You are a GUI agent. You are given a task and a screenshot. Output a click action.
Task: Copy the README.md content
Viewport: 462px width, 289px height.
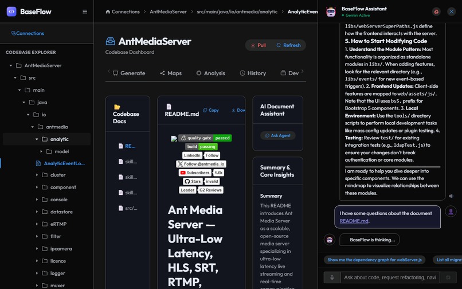coord(211,110)
